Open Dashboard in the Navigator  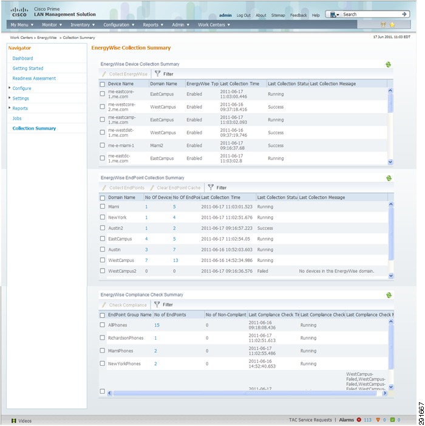tap(22, 58)
